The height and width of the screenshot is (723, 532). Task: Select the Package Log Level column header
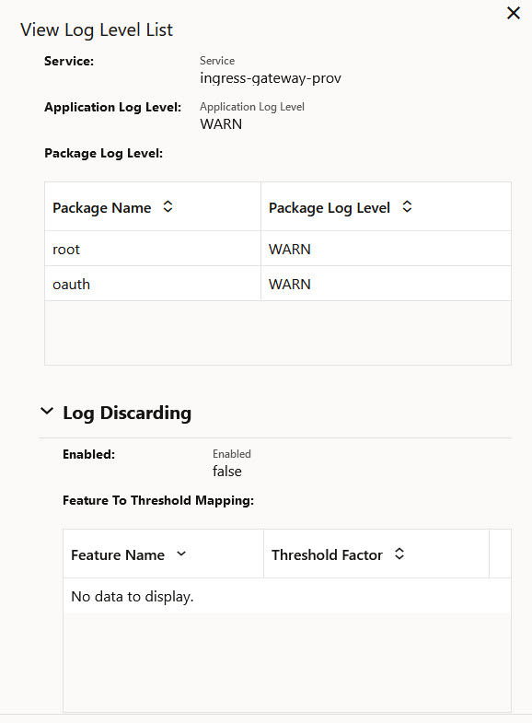386,206
